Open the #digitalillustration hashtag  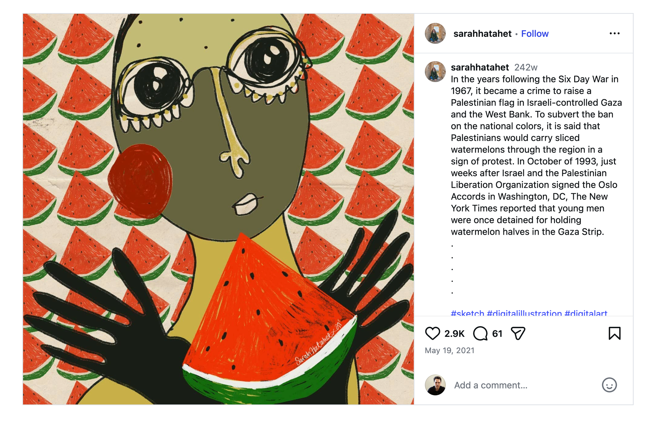coord(524,313)
